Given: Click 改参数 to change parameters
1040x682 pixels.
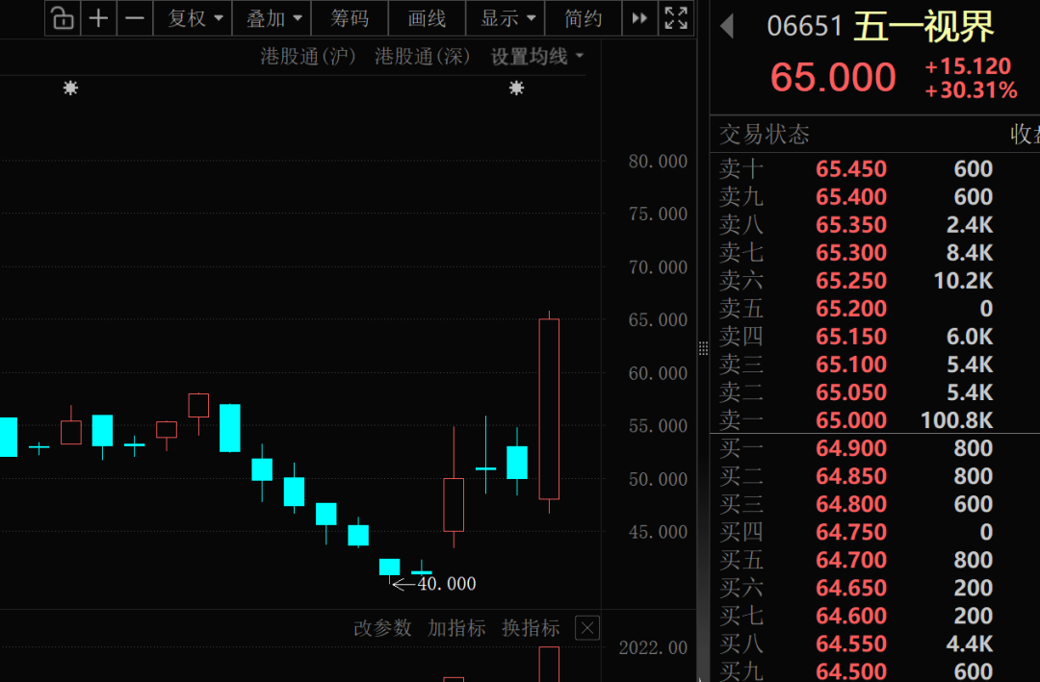Looking at the screenshot, I should [x=382, y=628].
